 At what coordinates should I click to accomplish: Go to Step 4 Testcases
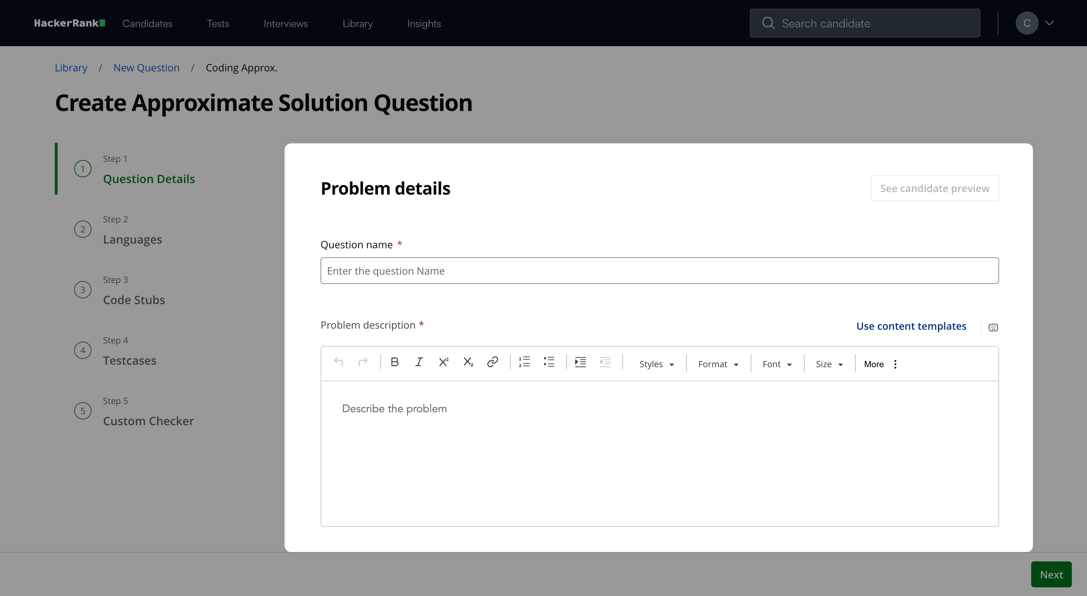(116, 351)
